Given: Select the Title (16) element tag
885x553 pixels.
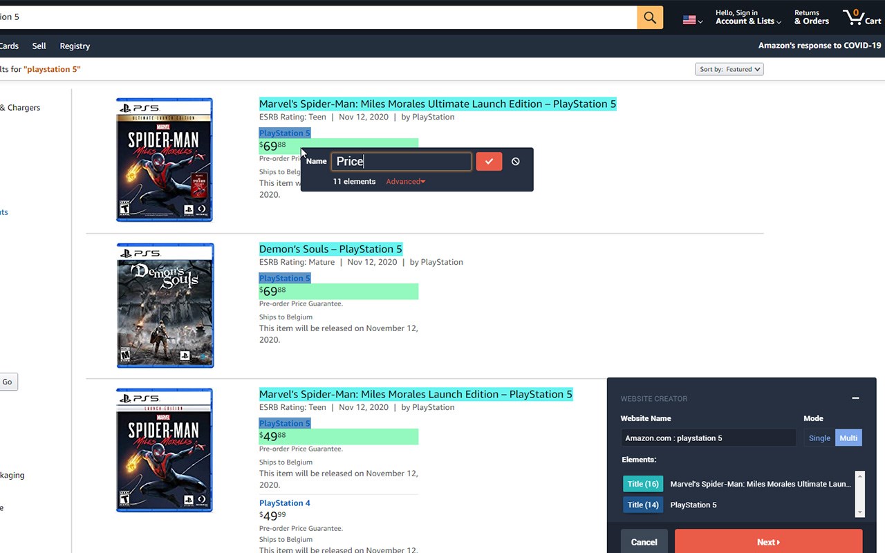Looking at the screenshot, I should tap(643, 484).
